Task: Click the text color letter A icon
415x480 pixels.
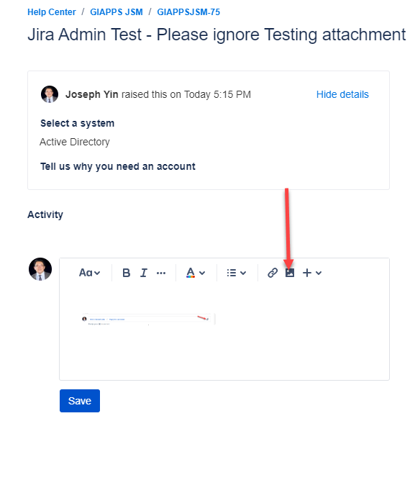Action: coord(191,273)
